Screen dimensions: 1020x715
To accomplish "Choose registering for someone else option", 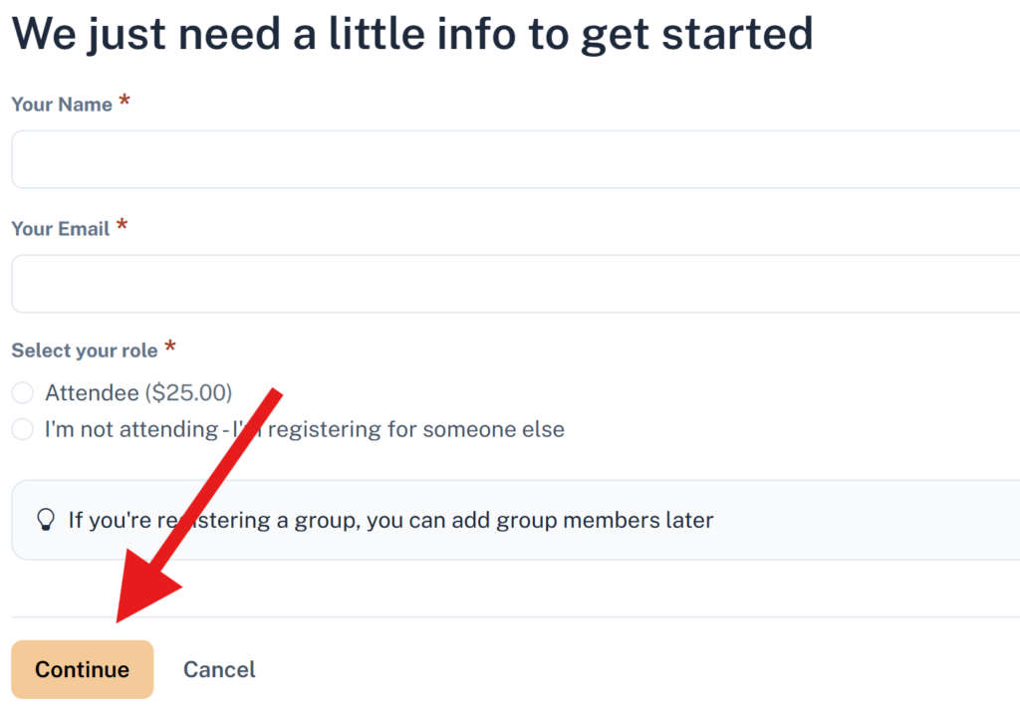I will coord(22,429).
